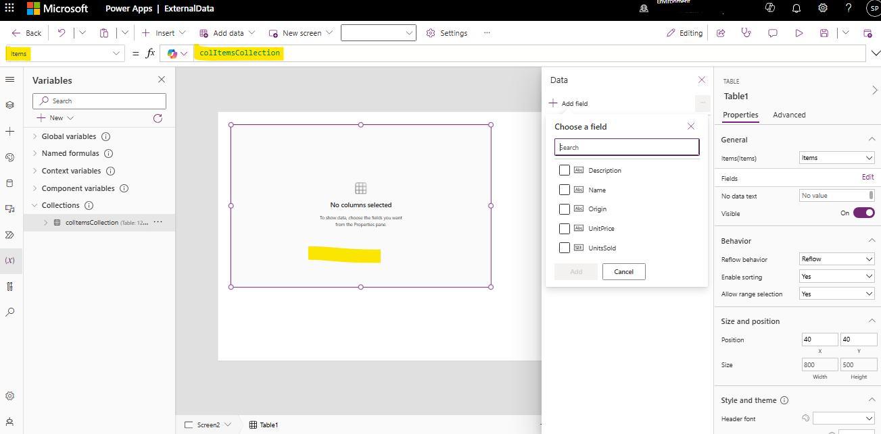
Task: Open the Copilot icon in header
Action: point(769,8)
